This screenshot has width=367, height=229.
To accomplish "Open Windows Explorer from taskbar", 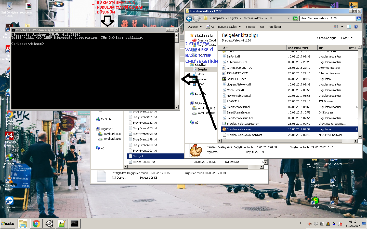I will tap(23, 224).
